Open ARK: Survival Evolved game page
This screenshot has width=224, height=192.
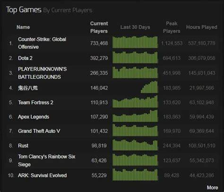coord(42,175)
